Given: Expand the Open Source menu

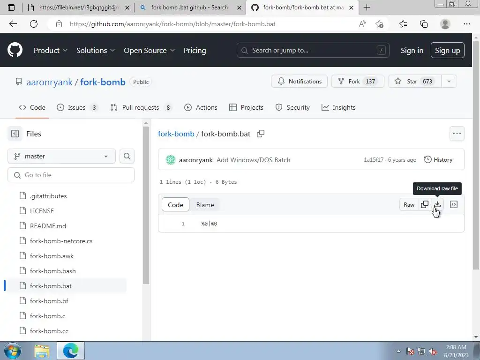Looking at the screenshot, I should pos(150,50).
